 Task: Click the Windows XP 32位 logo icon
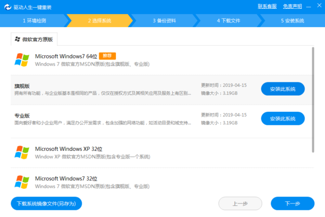pyautogui.click(x=22, y=152)
